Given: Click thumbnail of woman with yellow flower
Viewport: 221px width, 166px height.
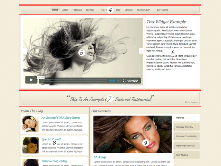Looking at the screenshot, I should click(30, 124).
